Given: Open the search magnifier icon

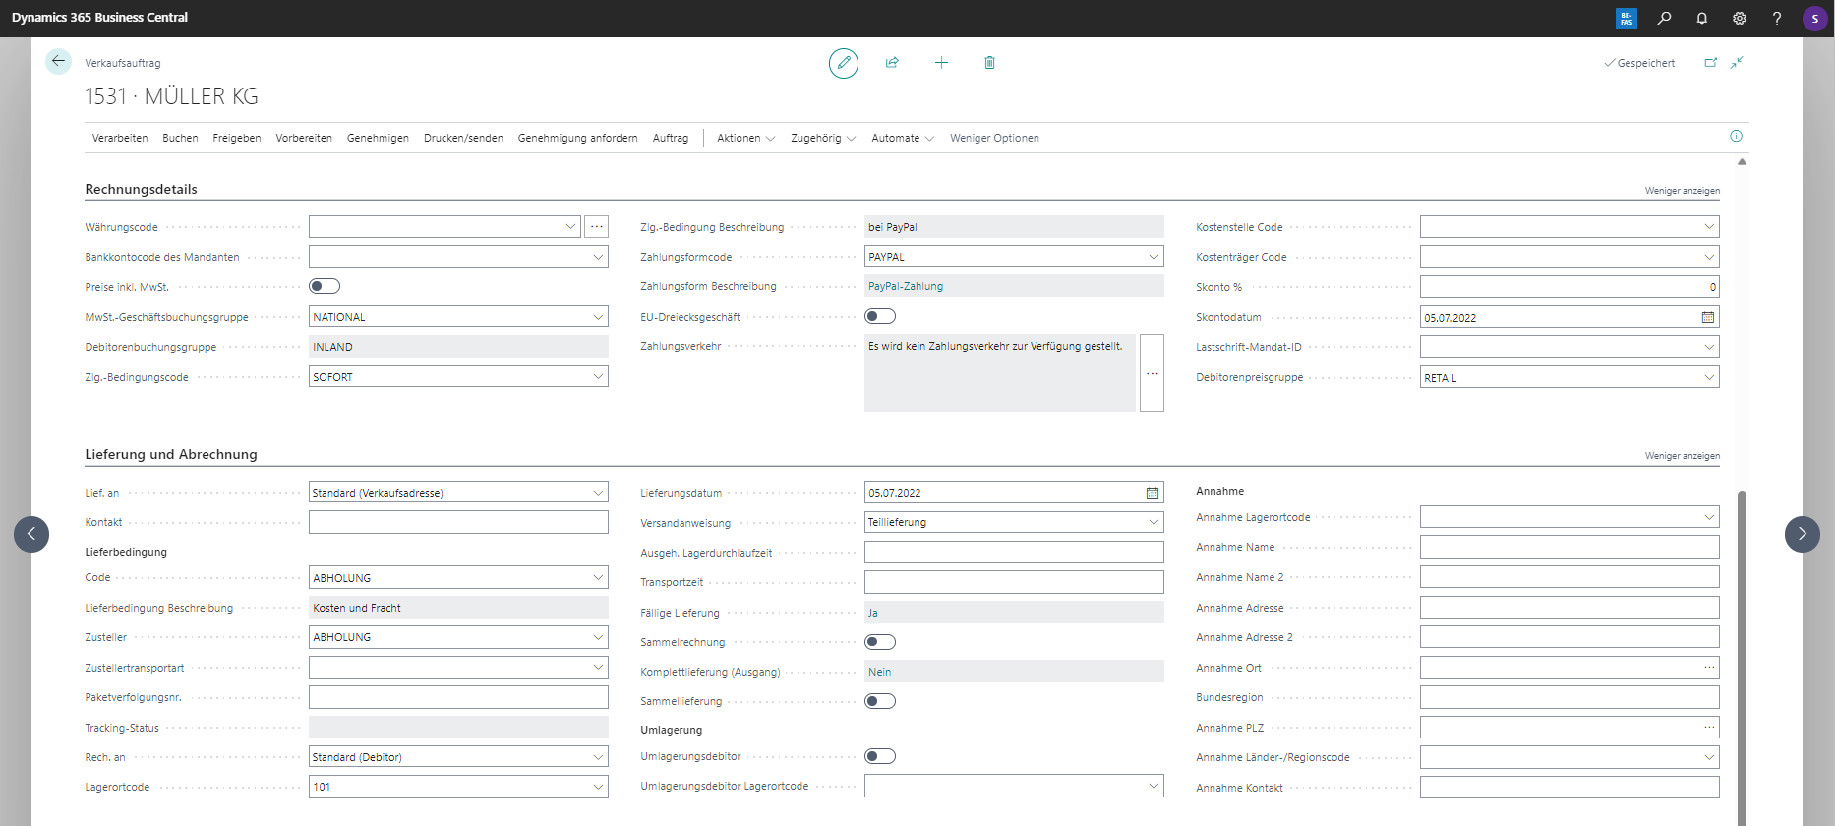Looking at the screenshot, I should coord(1664,18).
